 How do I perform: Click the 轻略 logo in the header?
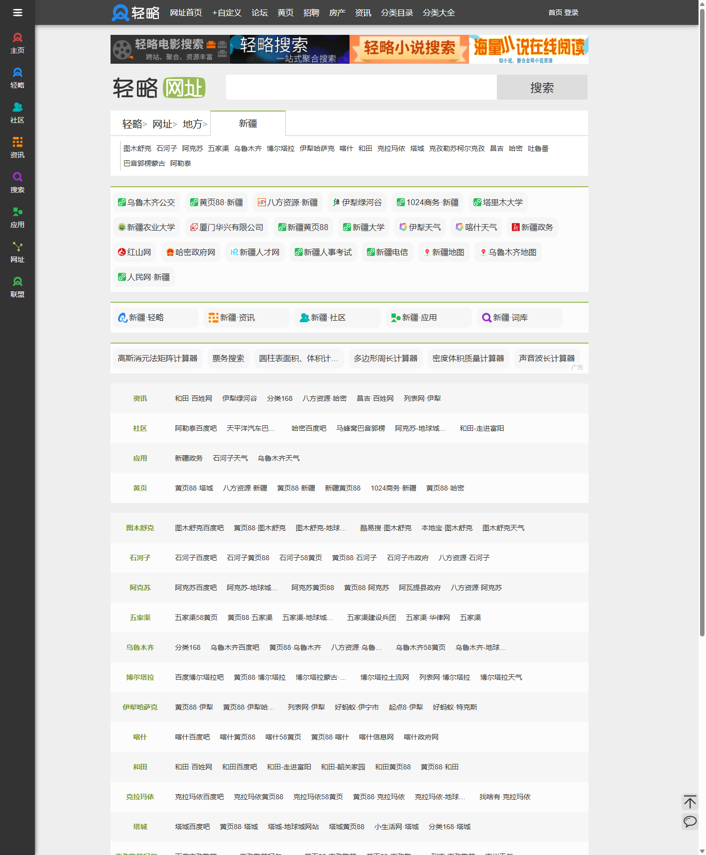pos(135,12)
